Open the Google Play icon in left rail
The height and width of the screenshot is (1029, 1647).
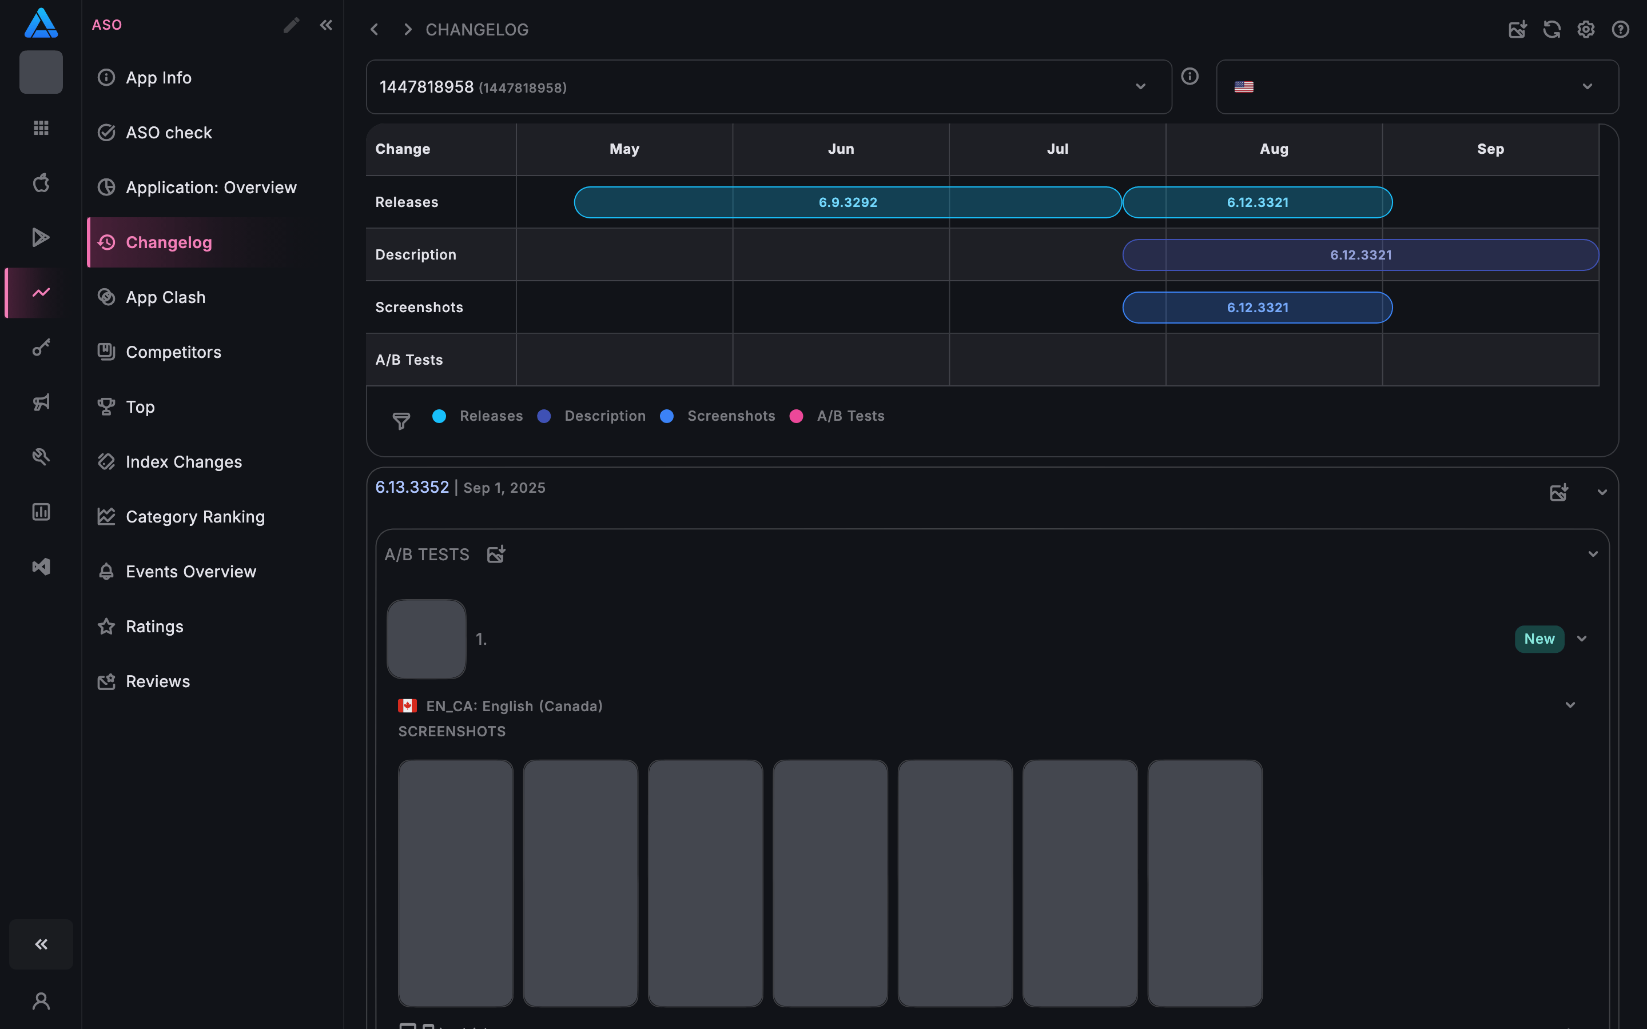pyautogui.click(x=41, y=237)
